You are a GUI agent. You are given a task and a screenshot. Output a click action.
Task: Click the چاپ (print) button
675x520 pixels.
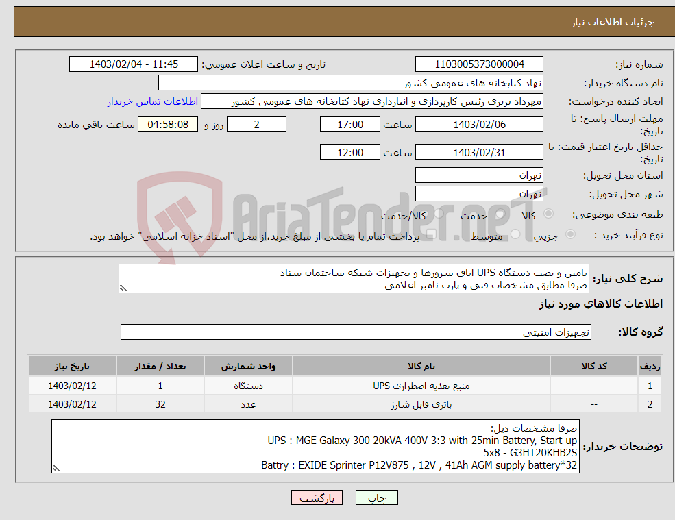(377, 497)
